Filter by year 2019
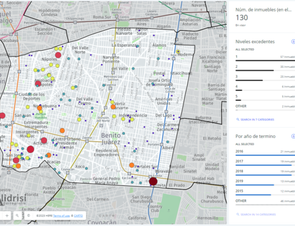 265,182
